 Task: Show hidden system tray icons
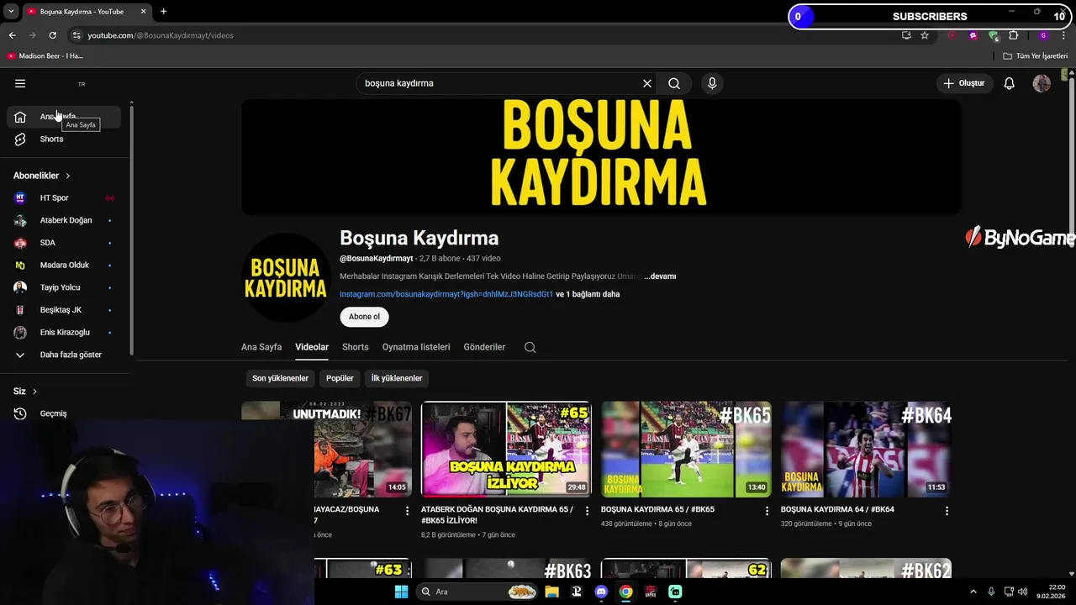pyautogui.click(x=973, y=592)
